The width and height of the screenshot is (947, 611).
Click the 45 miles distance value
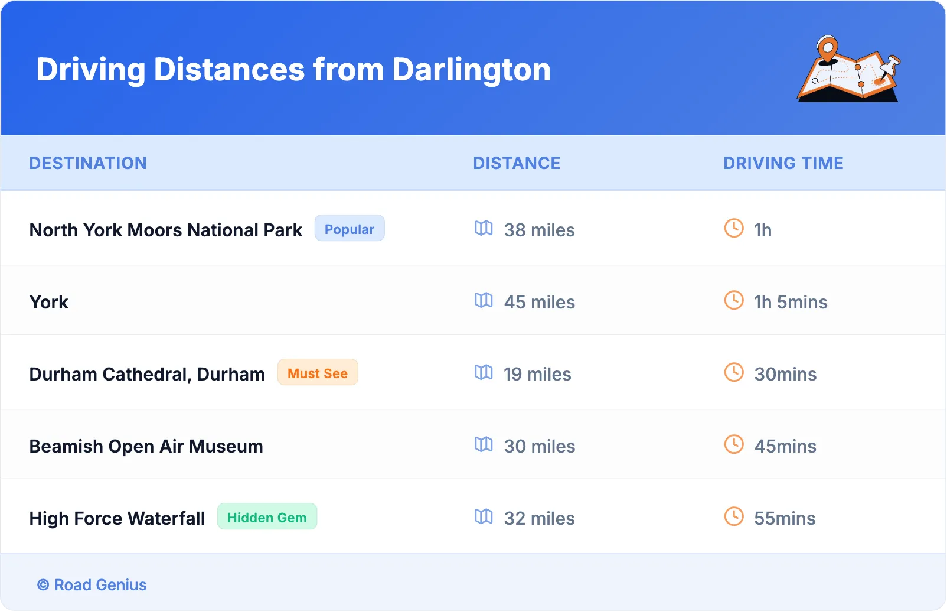pyautogui.click(x=540, y=302)
